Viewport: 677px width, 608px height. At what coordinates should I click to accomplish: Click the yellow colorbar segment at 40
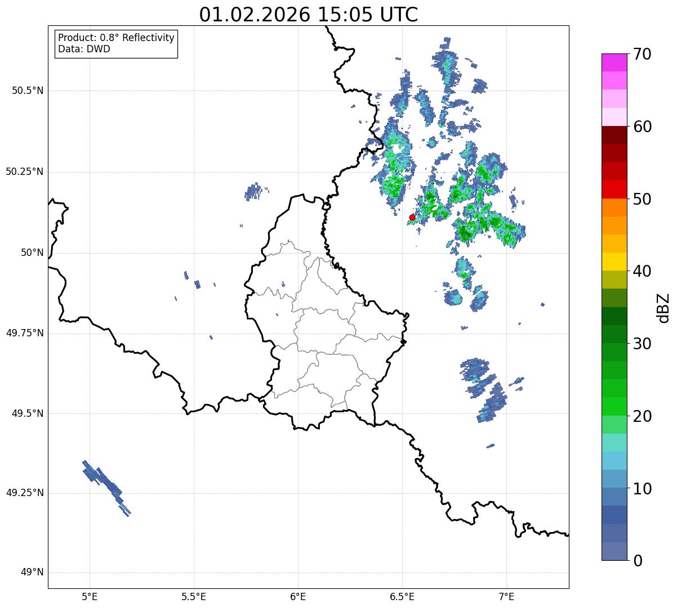(614, 262)
